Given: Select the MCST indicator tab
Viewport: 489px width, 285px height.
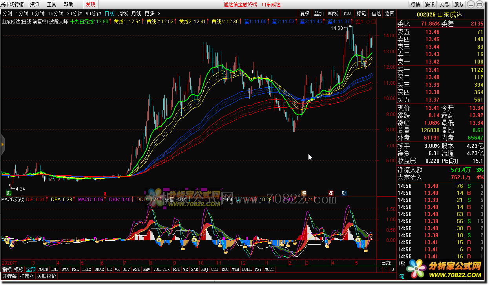Looking at the screenshot, I should pos(269,269).
